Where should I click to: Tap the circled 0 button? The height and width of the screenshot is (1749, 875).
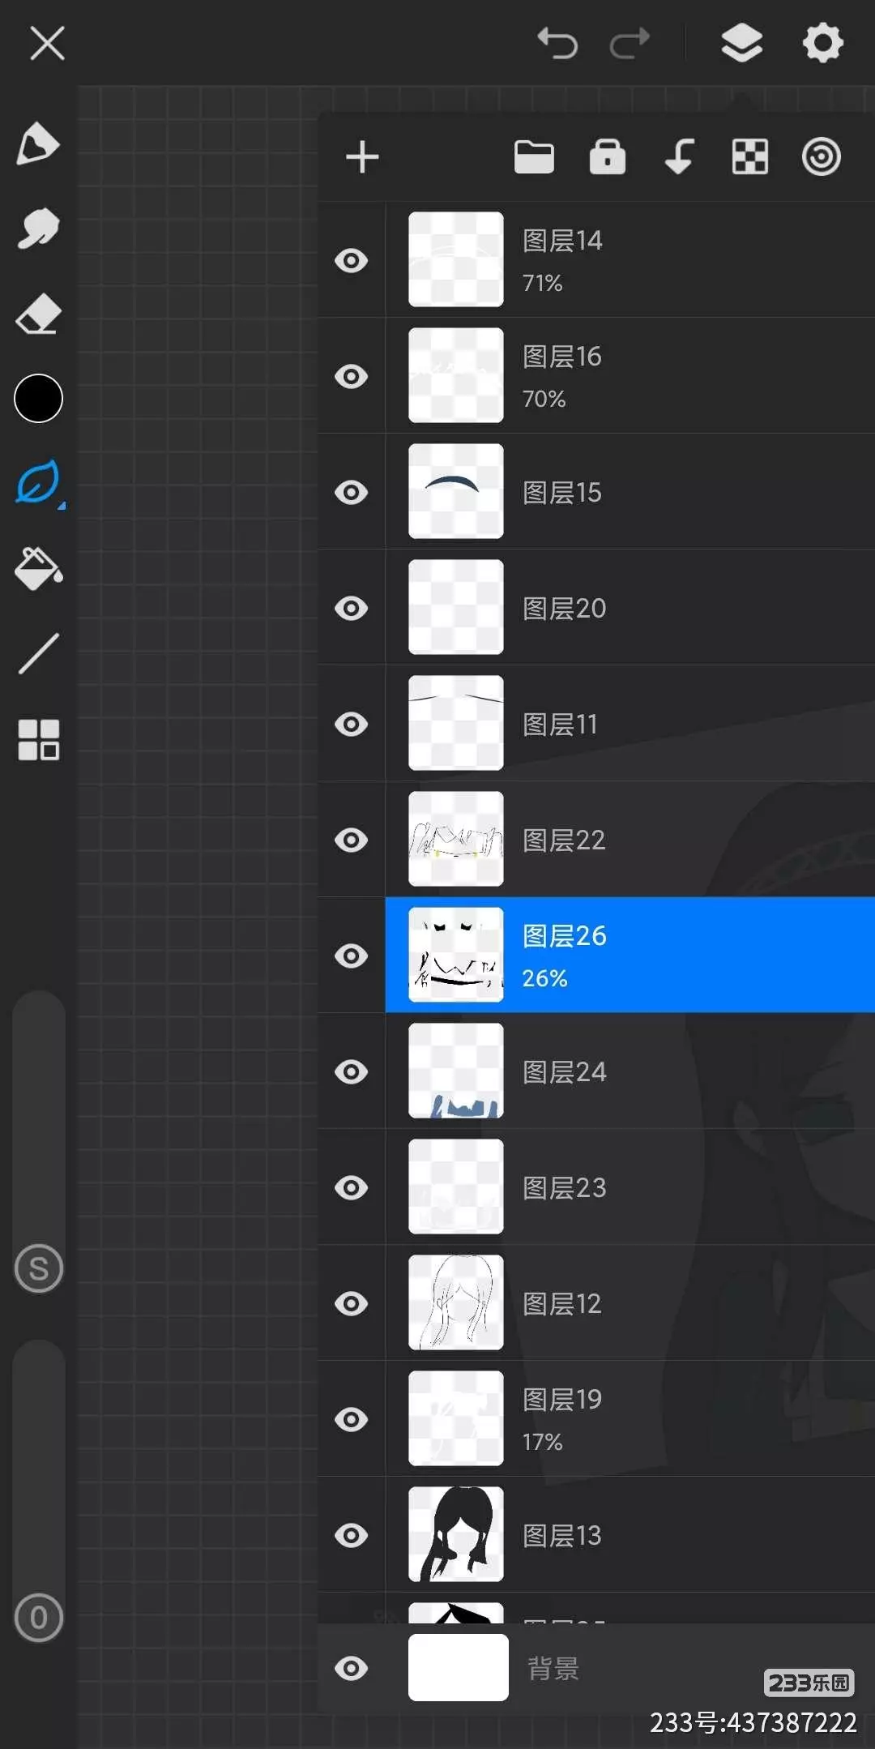38,1618
